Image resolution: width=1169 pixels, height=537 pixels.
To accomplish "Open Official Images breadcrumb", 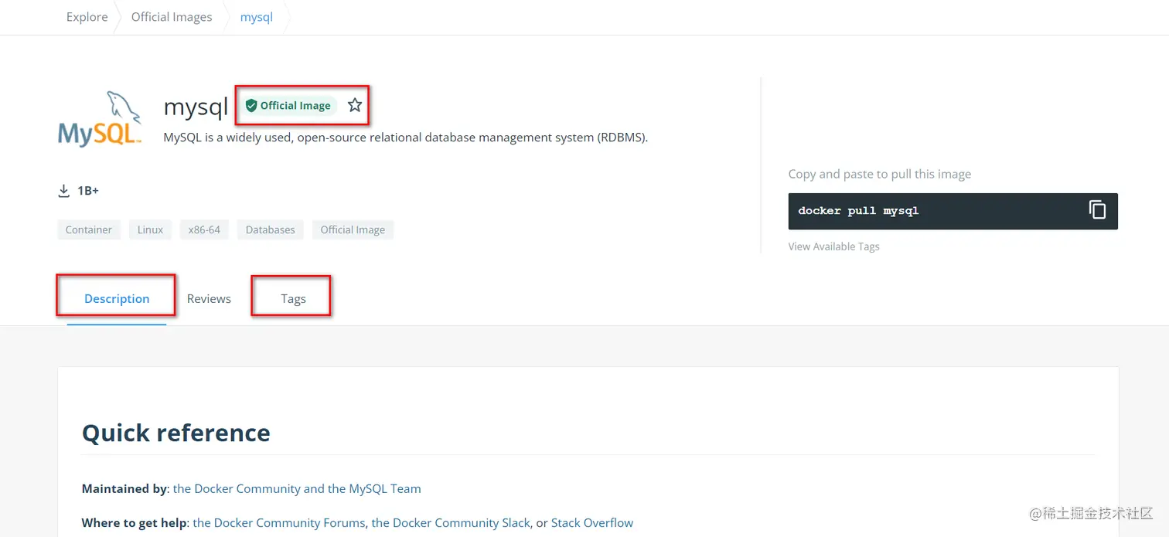I will pos(172,17).
